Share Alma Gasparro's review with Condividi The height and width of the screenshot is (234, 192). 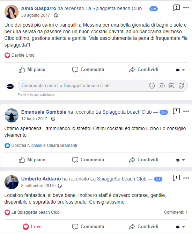[x=143, y=70]
